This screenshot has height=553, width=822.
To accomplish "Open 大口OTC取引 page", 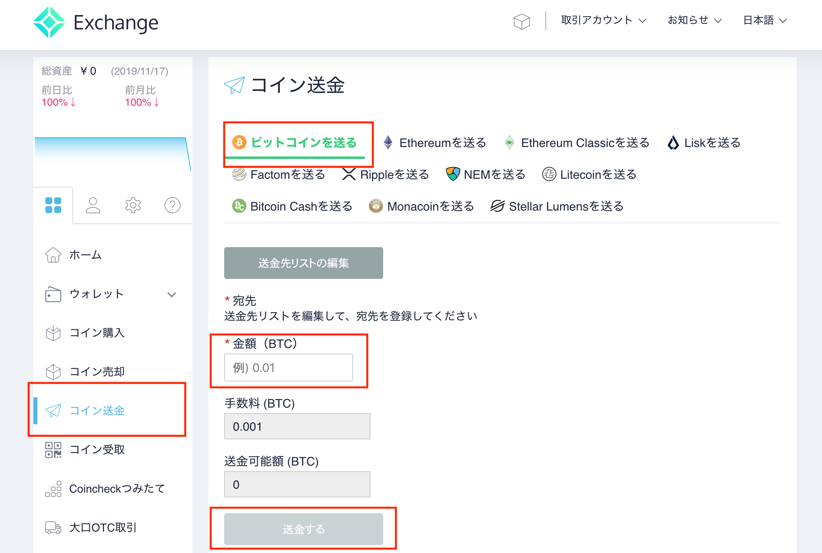I will (x=103, y=527).
